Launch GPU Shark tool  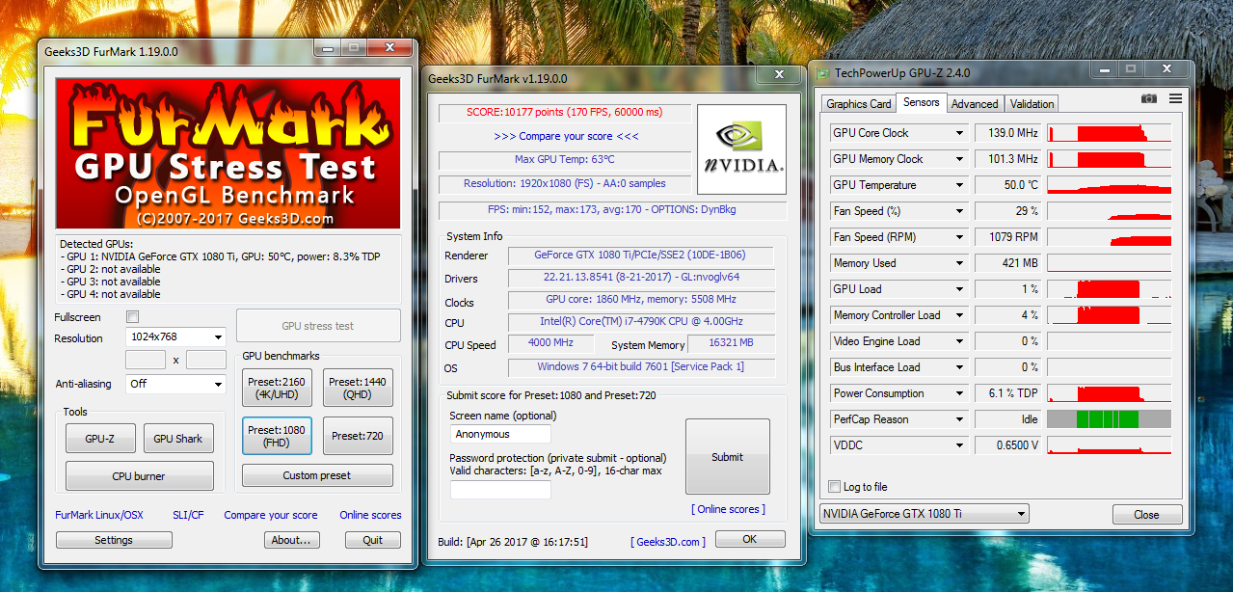[x=178, y=439]
